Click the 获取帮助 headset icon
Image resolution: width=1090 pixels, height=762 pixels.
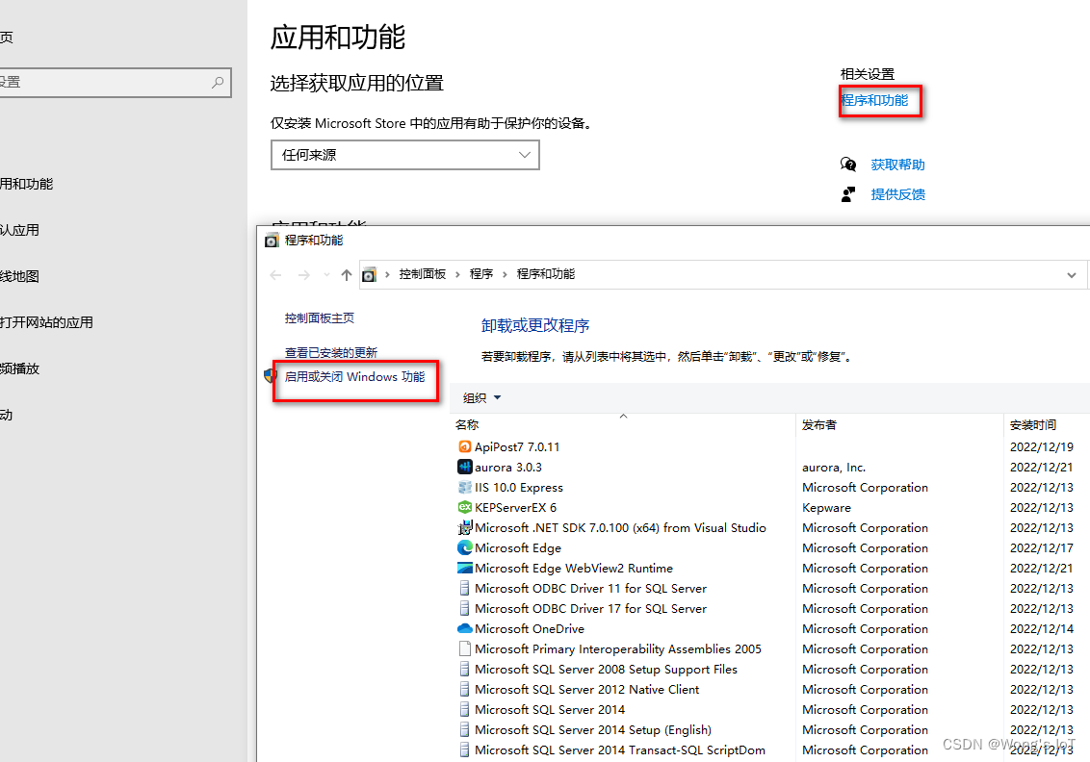click(848, 165)
